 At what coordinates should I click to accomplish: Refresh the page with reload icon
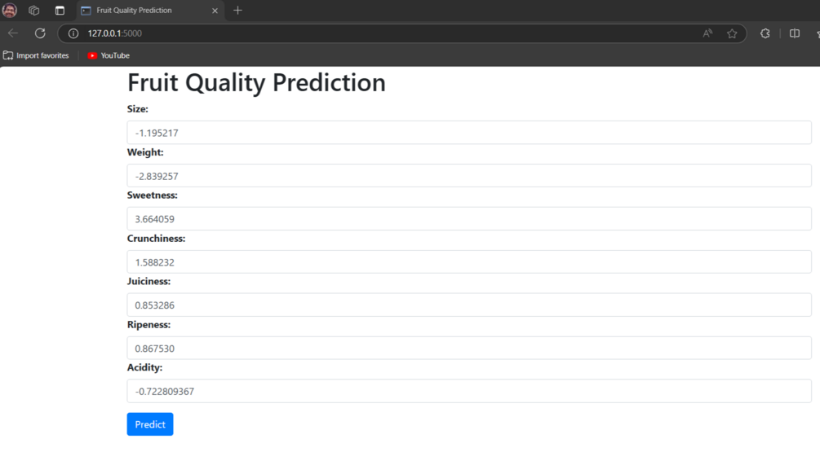pyautogui.click(x=40, y=33)
